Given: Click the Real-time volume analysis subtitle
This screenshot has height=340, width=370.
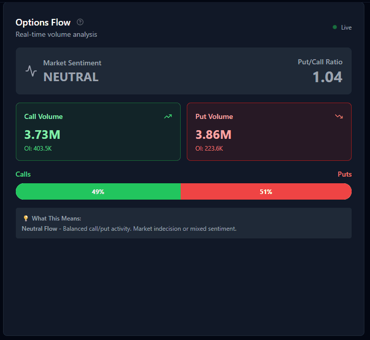Looking at the screenshot, I should pos(57,35).
